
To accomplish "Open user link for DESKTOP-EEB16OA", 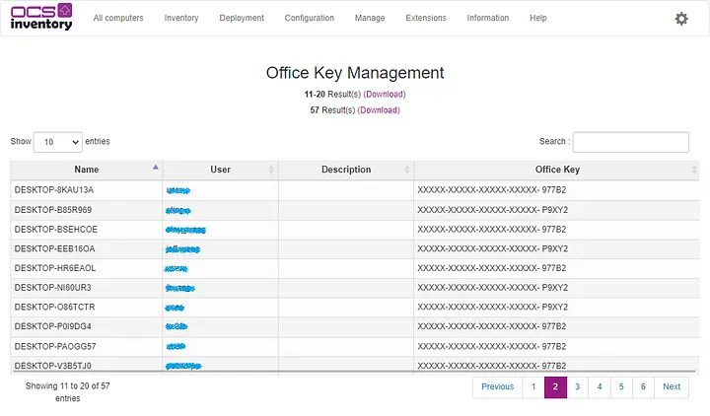I will tap(182, 249).
